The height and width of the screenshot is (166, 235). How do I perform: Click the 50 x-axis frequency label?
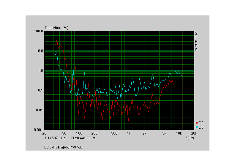[x=64, y=133]
